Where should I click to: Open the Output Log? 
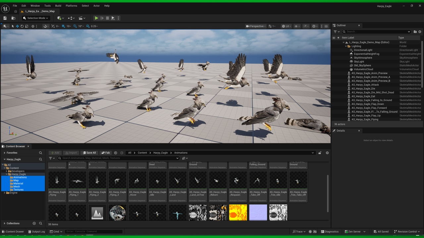[36, 232]
